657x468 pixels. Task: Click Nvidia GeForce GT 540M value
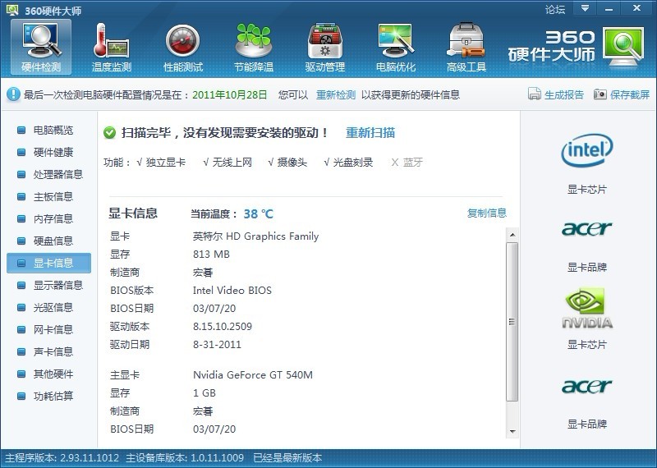(253, 374)
